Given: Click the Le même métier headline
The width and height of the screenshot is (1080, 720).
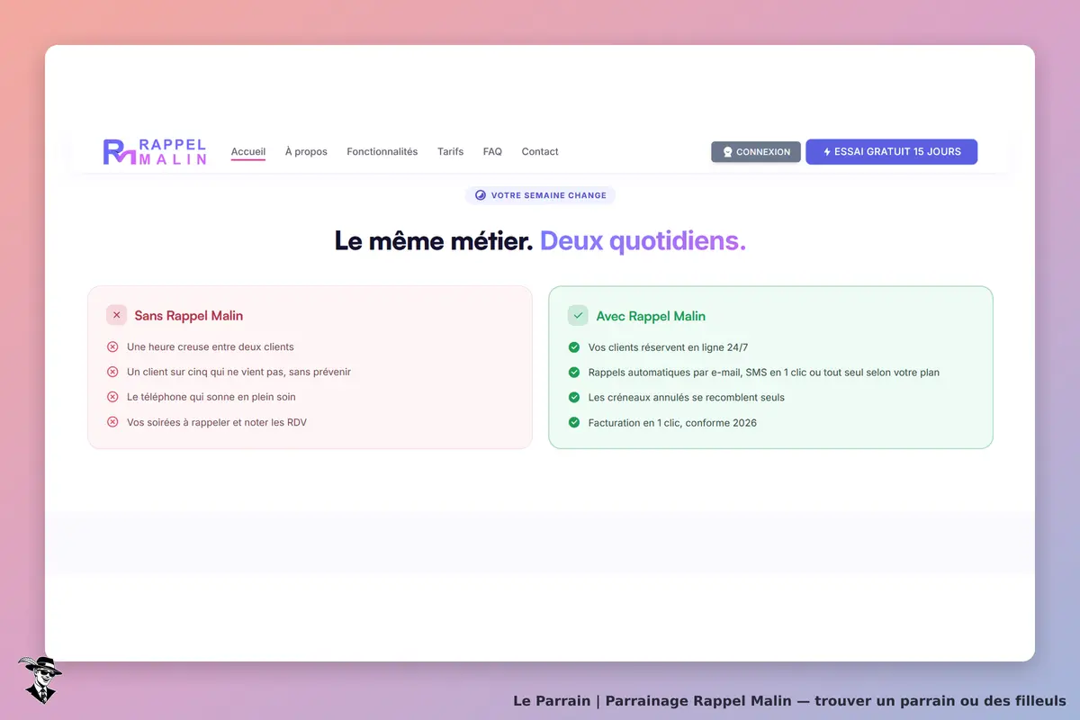Looking at the screenshot, I should click(x=540, y=241).
